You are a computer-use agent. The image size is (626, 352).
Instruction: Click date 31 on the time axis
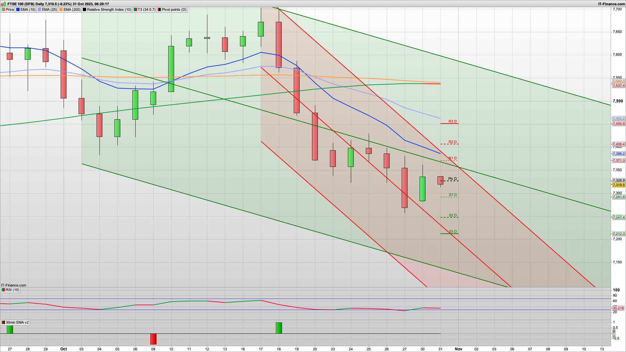click(440, 349)
